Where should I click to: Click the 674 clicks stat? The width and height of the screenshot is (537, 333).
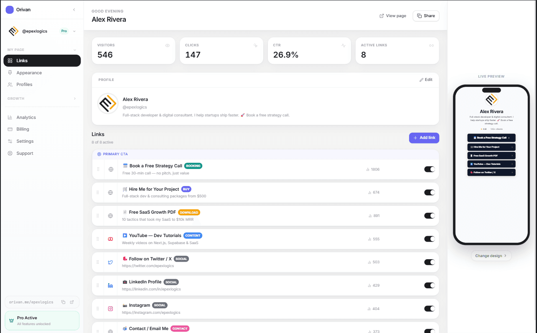point(374,192)
